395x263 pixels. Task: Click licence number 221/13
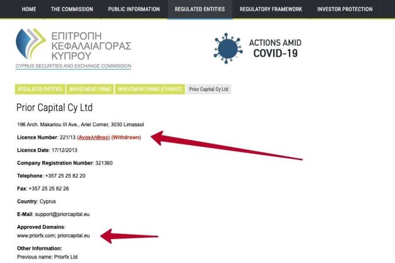click(x=68, y=137)
